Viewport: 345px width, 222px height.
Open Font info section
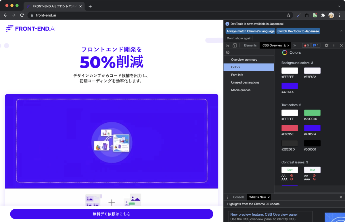click(x=249, y=75)
